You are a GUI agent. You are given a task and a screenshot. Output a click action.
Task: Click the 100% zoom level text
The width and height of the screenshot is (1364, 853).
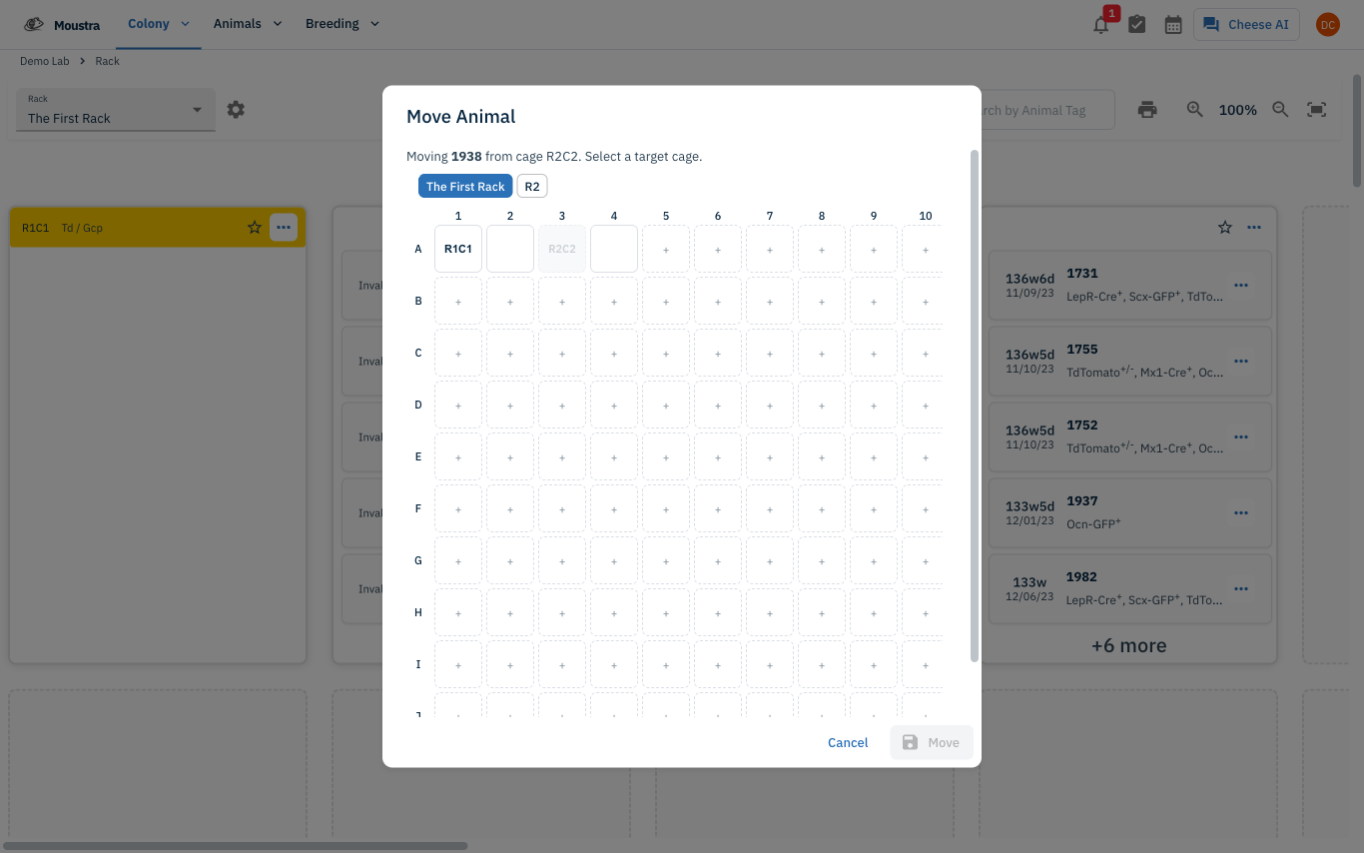[x=1237, y=110]
